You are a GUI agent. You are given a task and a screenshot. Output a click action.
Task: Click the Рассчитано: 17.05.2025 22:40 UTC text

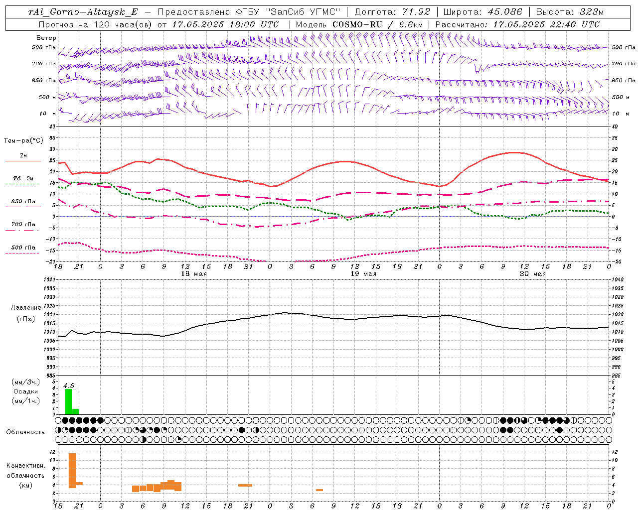[517, 24]
